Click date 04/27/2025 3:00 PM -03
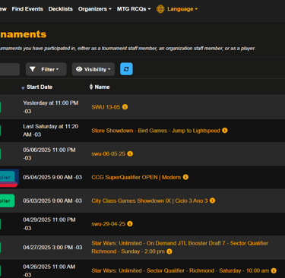Viewport: 285px width, 278px height. click(x=52, y=248)
